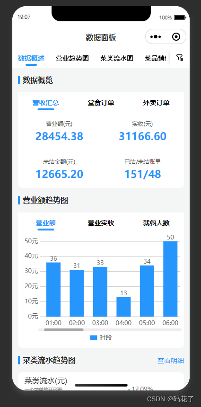Viewport: 201px width, 407px height.
Task: Click the 01:00 bar showing 36
Action: [x=53, y=290]
